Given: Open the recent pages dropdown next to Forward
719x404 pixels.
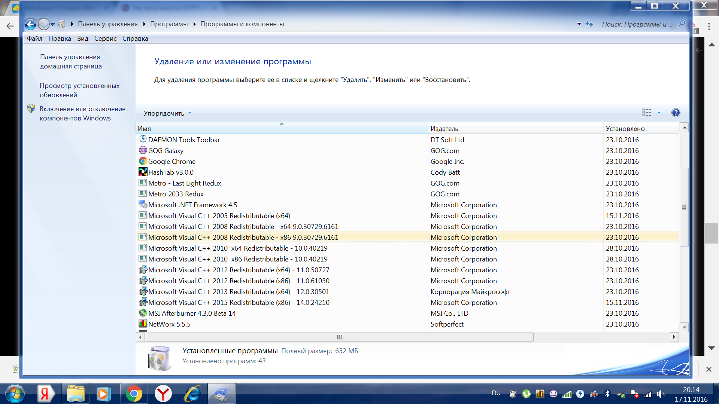Looking at the screenshot, I should coord(53,24).
